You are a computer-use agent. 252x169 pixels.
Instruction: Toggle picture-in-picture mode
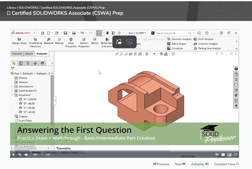tap(229, 154)
